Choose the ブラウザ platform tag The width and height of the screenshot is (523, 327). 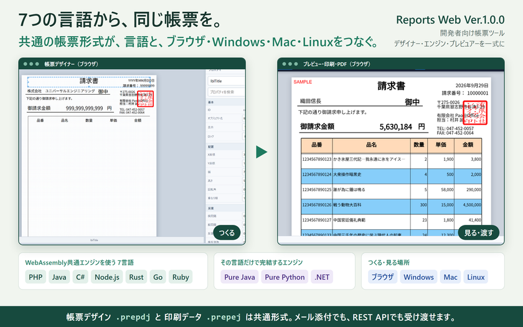(x=382, y=277)
